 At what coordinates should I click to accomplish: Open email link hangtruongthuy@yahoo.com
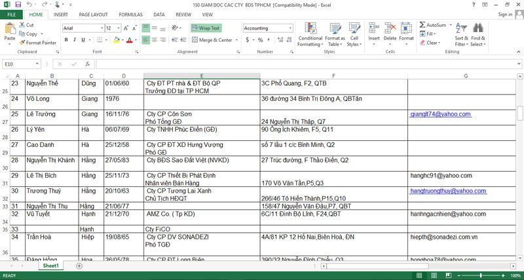coord(448,191)
